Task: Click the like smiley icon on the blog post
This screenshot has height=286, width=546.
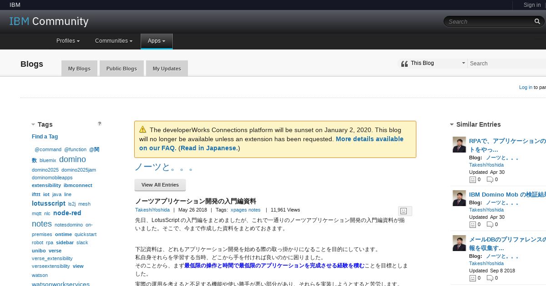Action: pos(403,211)
